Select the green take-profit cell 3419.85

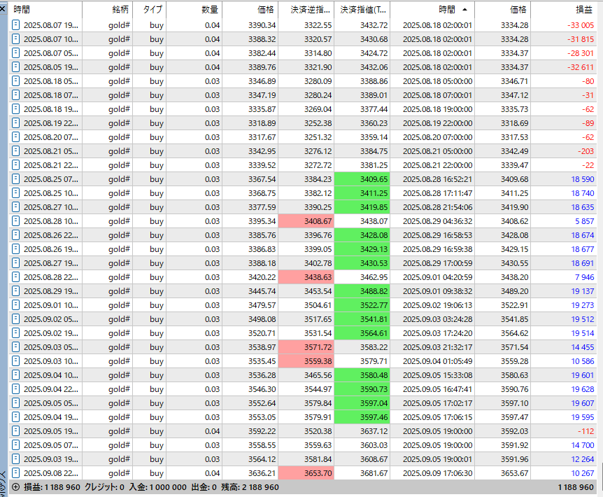click(362, 207)
